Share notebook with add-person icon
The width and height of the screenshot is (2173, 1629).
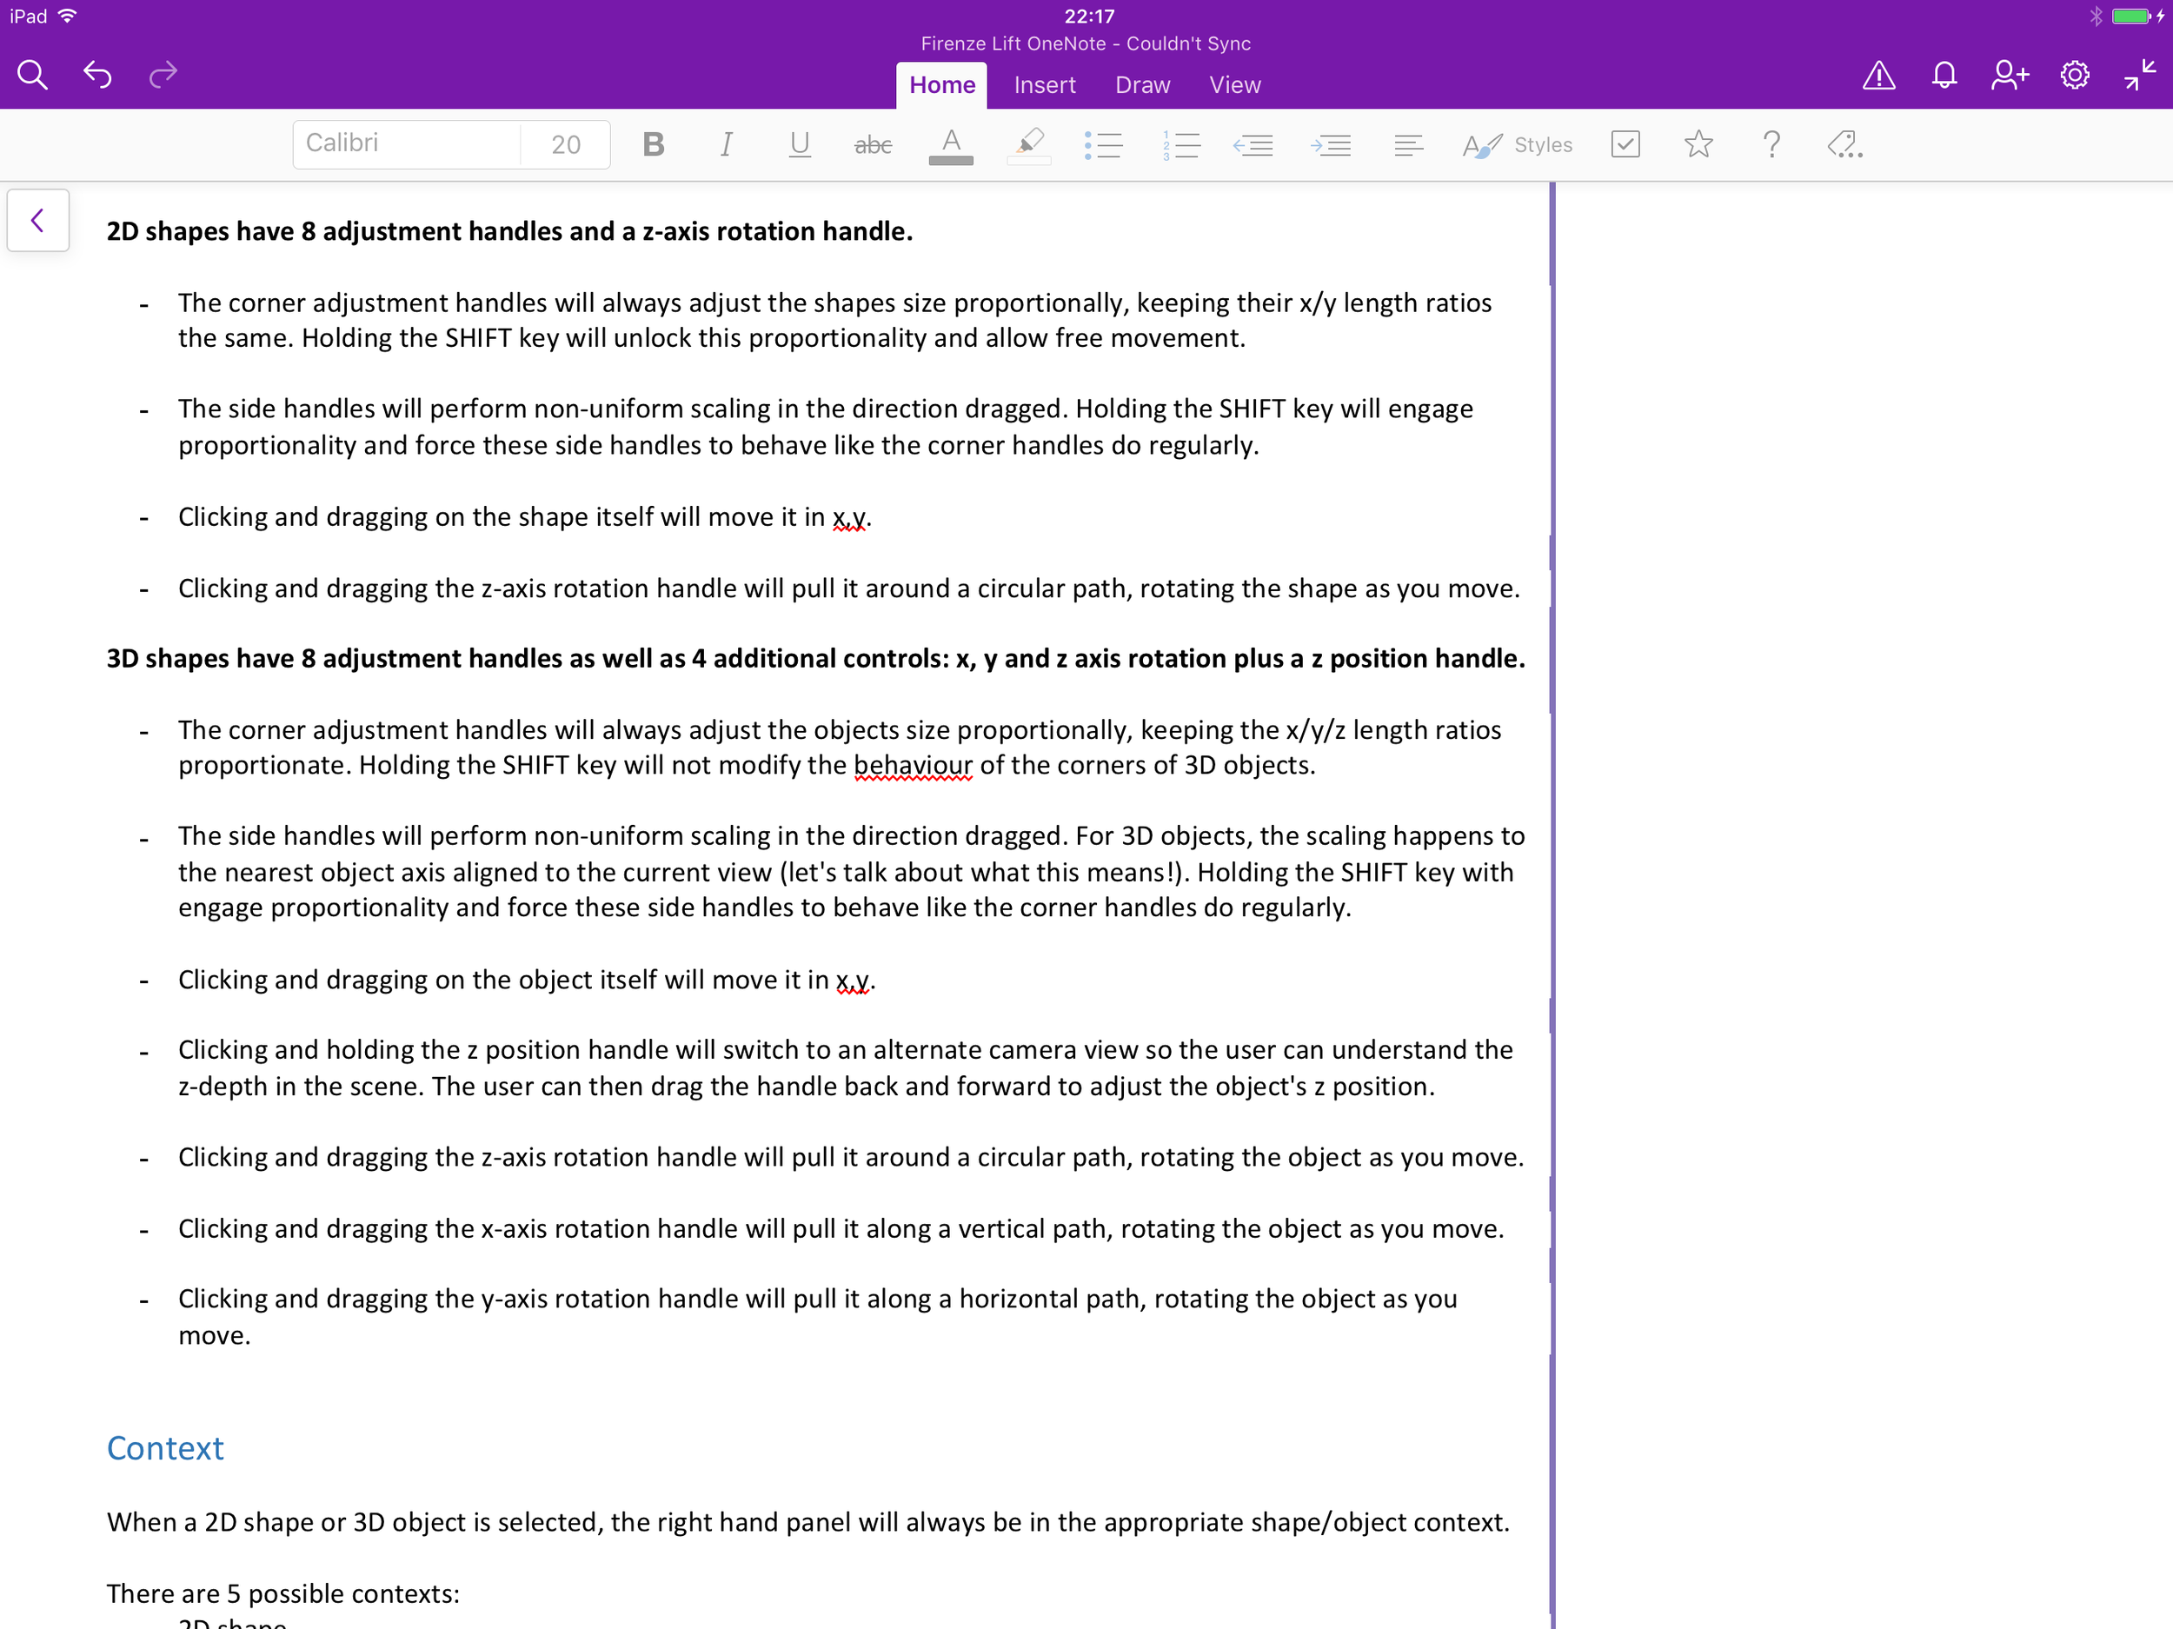[x=2009, y=76]
